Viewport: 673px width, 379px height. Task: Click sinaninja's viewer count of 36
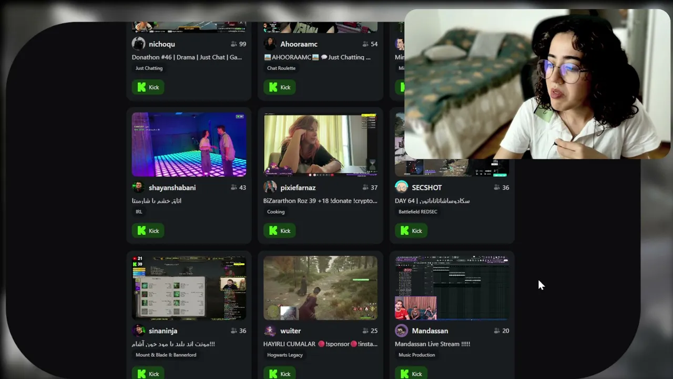(x=238, y=331)
